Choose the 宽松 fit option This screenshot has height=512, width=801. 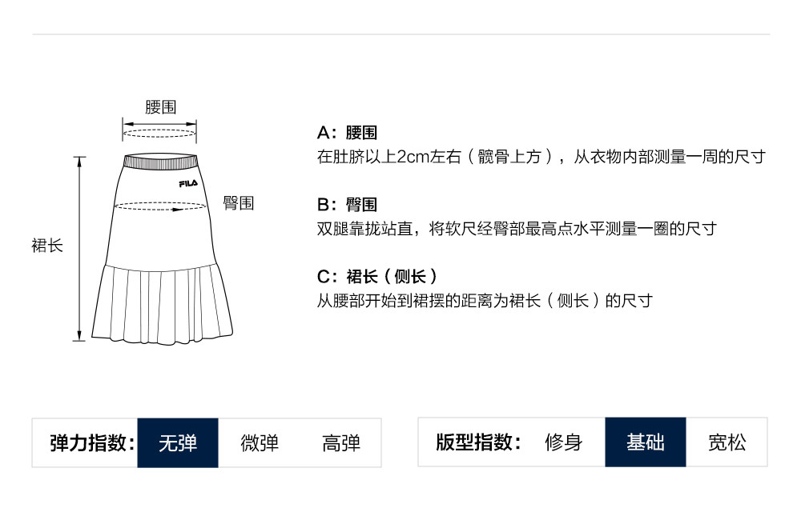pos(727,442)
